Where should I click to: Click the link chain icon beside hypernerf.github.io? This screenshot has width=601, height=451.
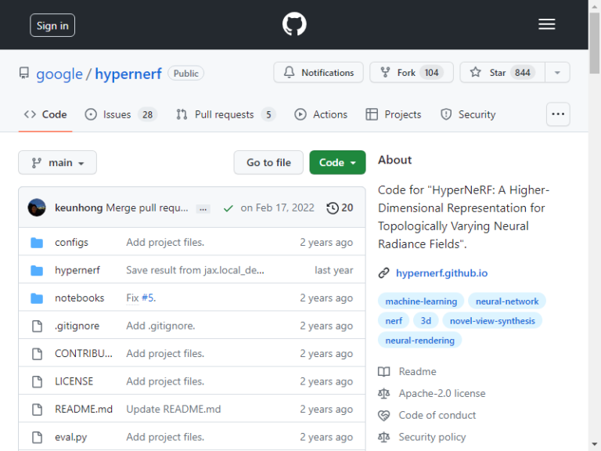pos(384,273)
